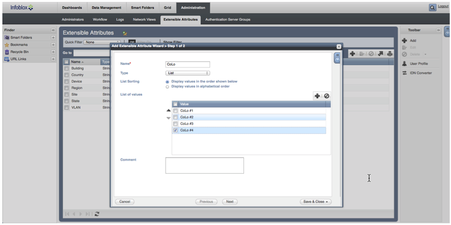
Task: Delete selected list value with circle-slash icon
Action: tap(327, 96)
